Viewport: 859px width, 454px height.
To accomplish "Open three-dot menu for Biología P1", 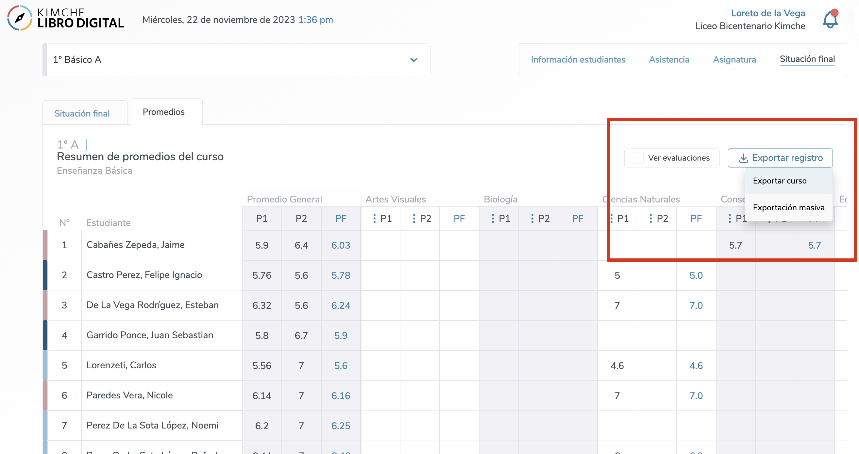I will (x=493, y=218).
